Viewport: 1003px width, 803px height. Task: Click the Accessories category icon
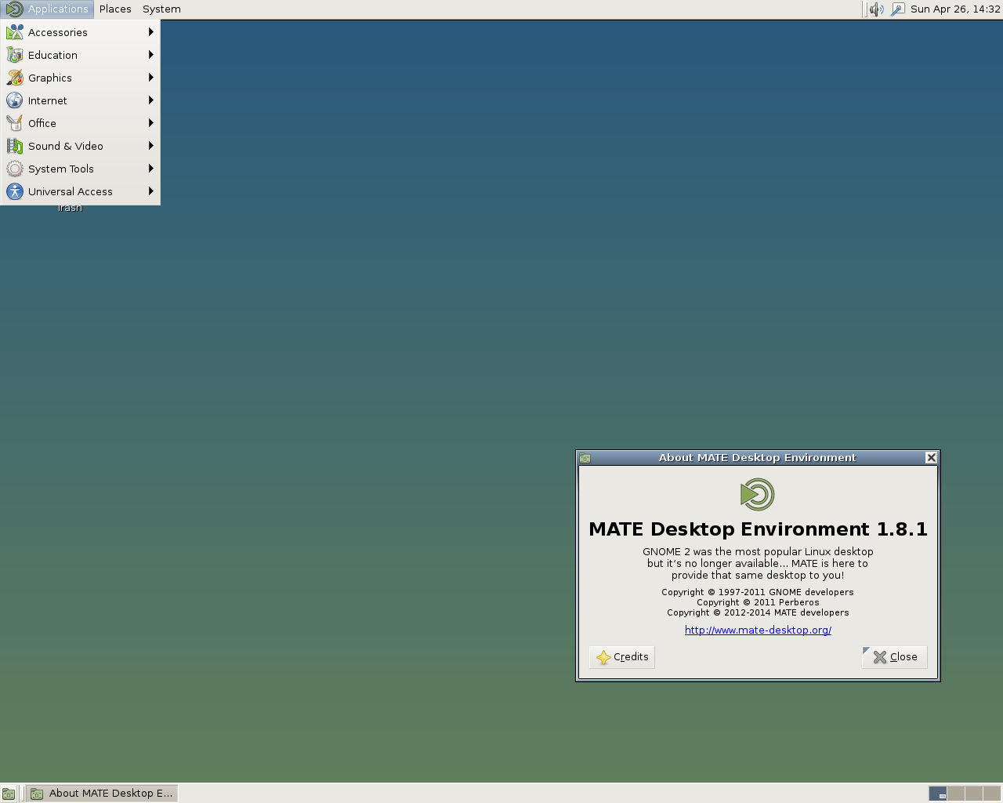click(x=15, y=32)
